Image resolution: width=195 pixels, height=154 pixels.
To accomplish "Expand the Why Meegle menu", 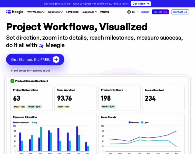I will click(36, 12).
